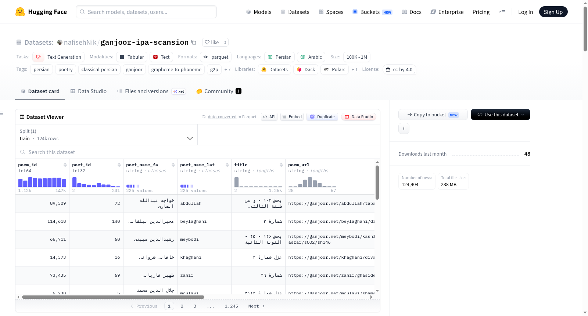Viewport: 588px width, 316px height.
Task: Select the beylaghani poet name cell
Action: coord(204,221)
